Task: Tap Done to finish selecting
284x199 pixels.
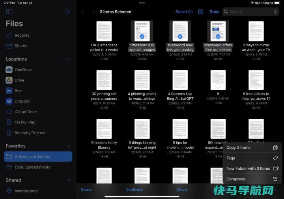Action: [215, 12]
